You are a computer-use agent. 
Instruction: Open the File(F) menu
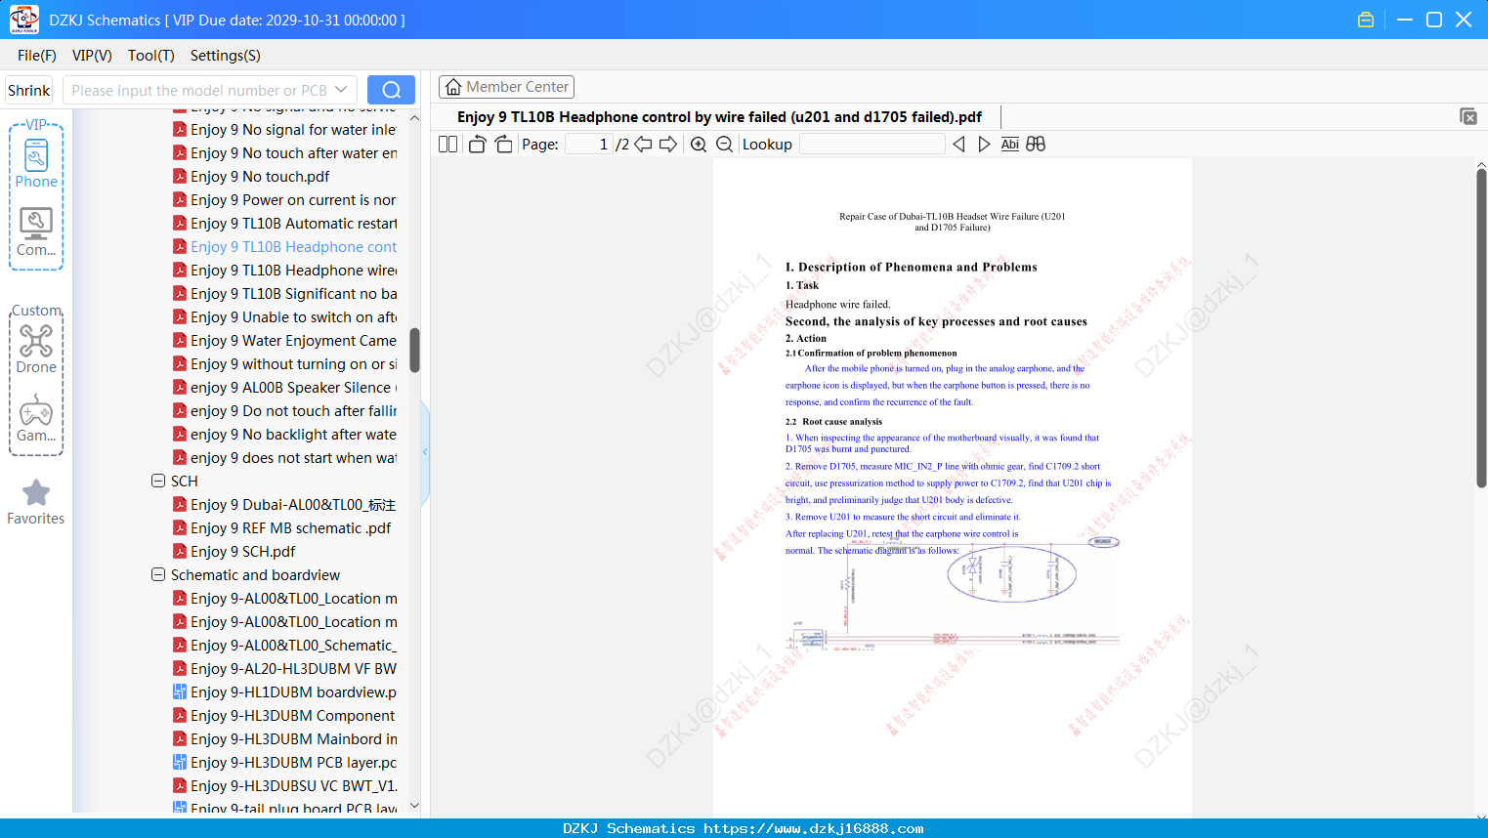37,56
